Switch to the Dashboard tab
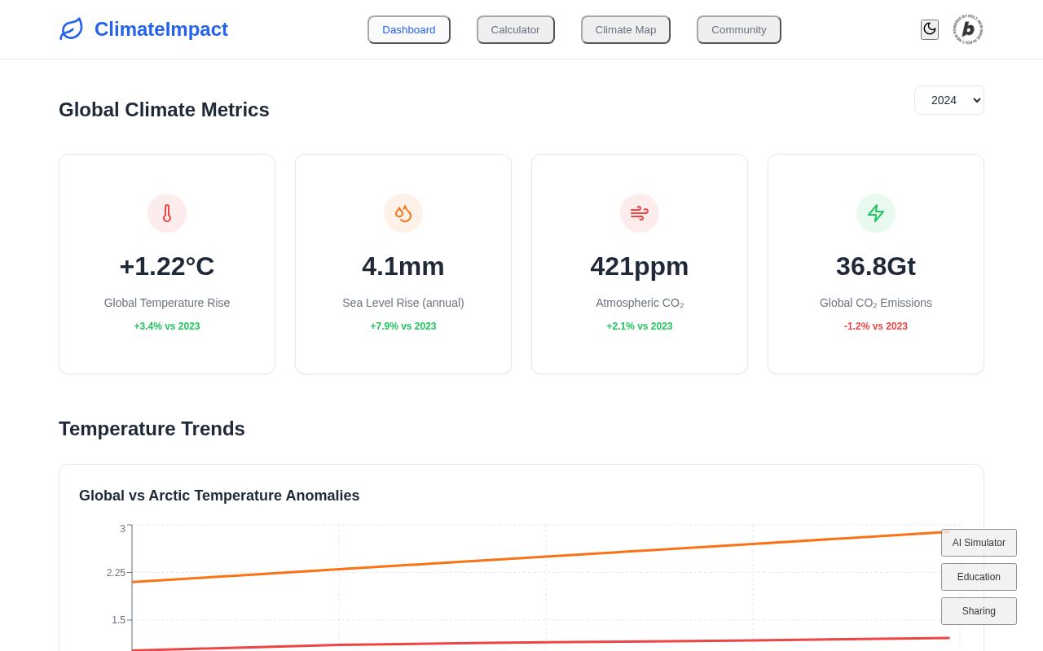The width and height of the screenshot is (1043, 651). coord(409,30)
